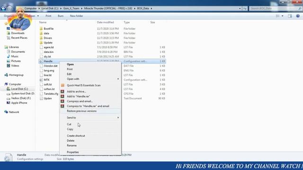Image resolution: width=303 pixels, height=170 pixels.
Task: Open the address bar history dropdown
Action: [240, 8]
